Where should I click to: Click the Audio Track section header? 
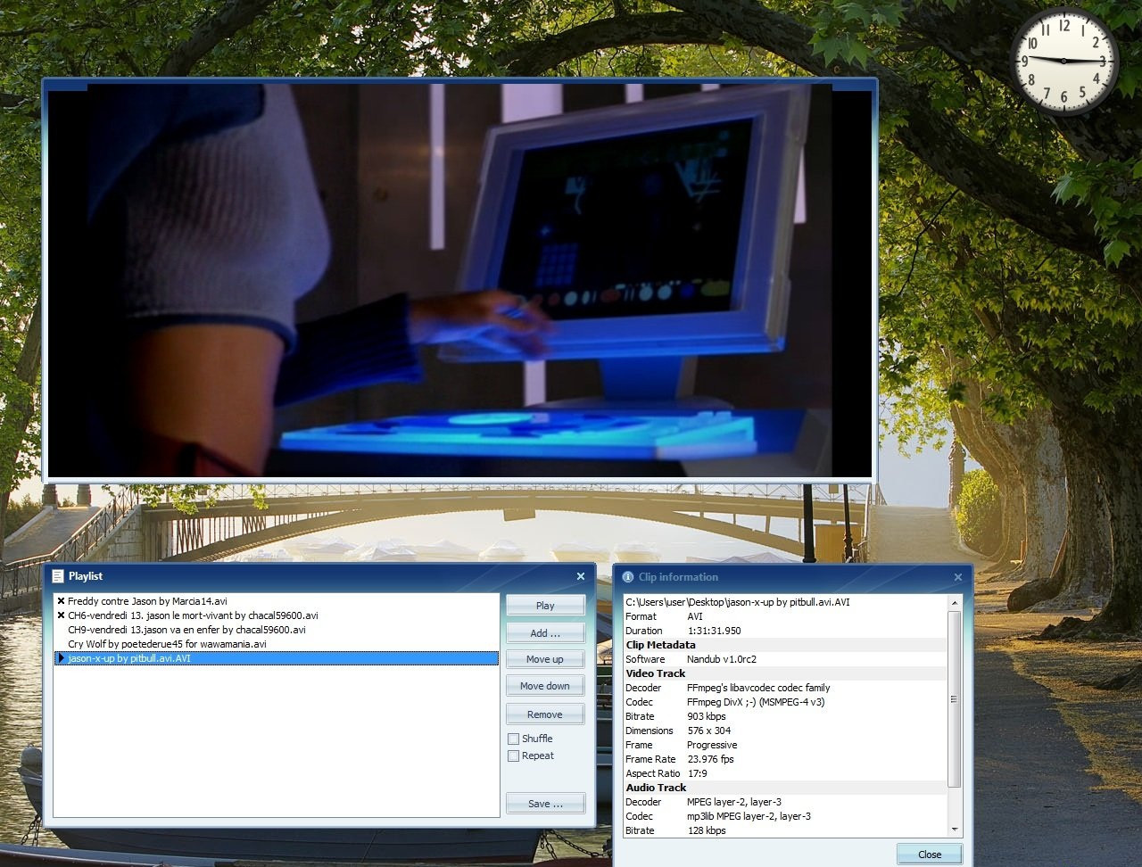(x=656, y=788)
